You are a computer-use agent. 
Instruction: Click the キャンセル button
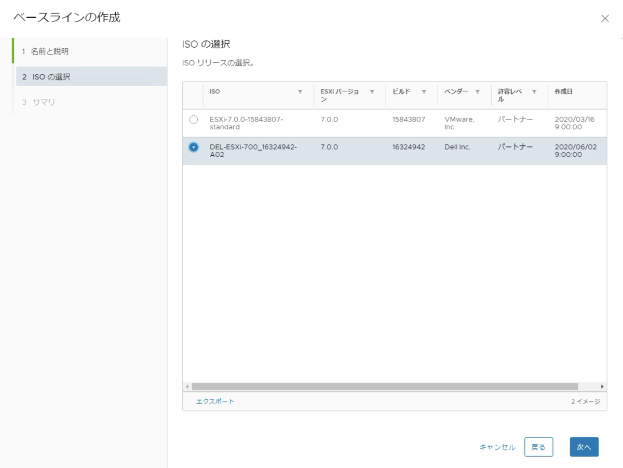(x=497, y=447)
